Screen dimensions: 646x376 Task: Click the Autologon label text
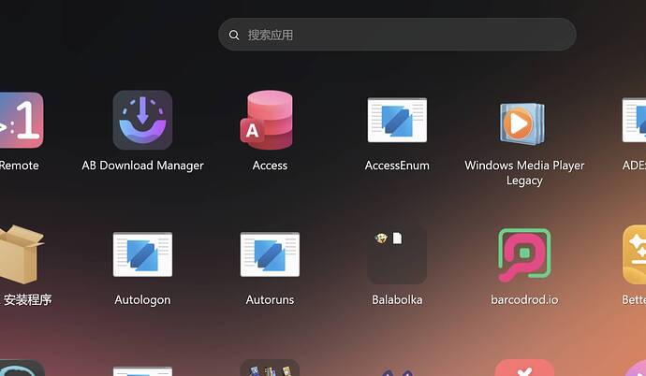click(142, 300)
